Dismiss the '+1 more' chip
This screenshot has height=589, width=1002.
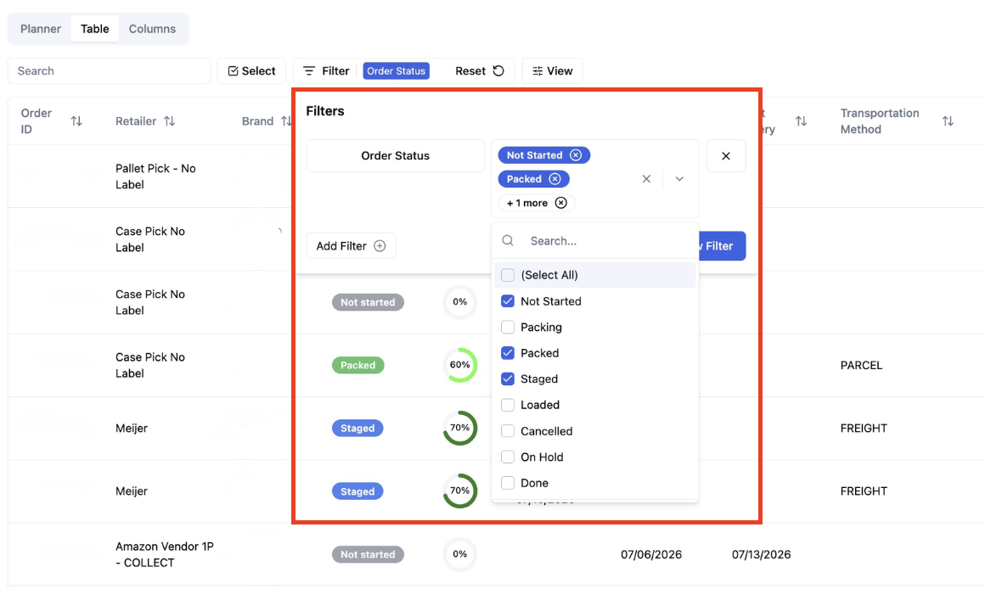(560, 203)
